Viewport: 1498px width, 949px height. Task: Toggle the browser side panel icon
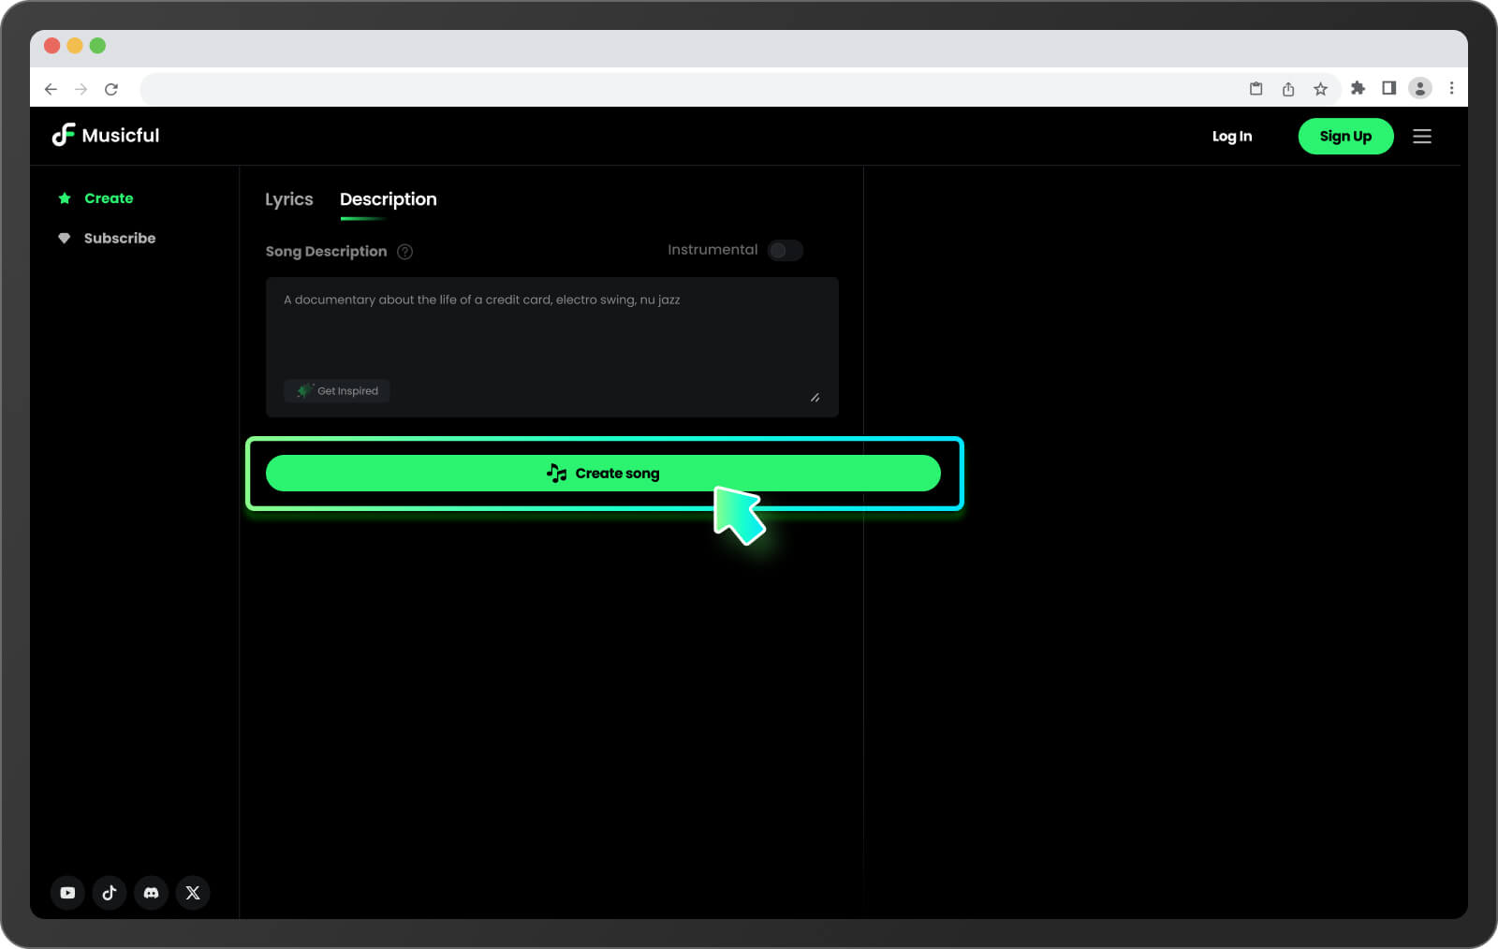[1389, 88]
